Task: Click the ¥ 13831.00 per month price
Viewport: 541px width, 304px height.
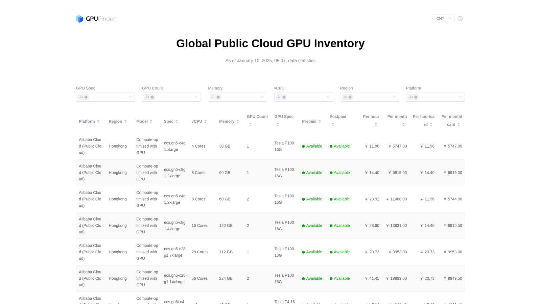Action: pos(396,226)
